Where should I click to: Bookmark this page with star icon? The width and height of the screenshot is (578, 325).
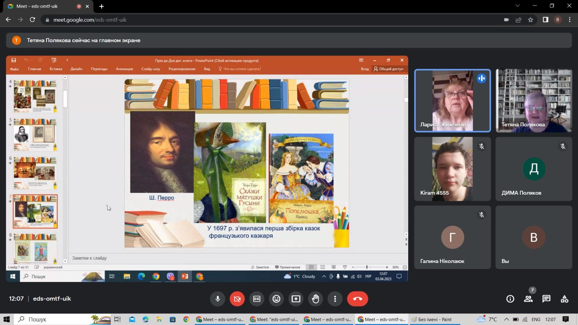tap(530, 20)
